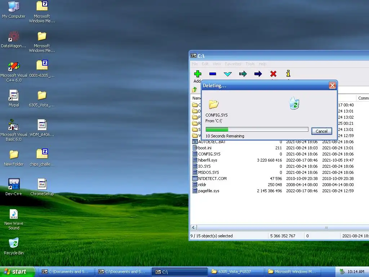369x277 pixels.
Task: Click hiberfil.sys size 3 220 668 416
Action: tap(269, 160)
